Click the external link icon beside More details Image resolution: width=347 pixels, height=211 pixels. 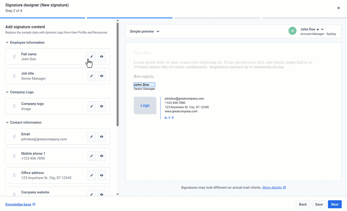[284, 187]
